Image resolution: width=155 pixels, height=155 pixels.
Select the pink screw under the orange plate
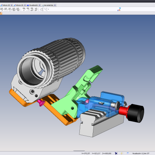point(41,103)
